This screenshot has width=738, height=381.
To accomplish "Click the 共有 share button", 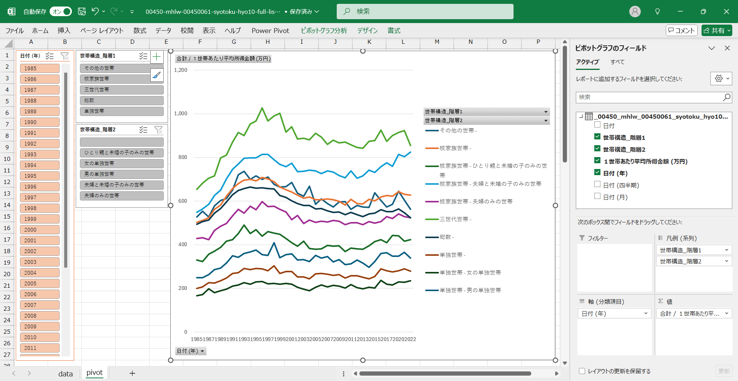I will [x=716, y=30].
